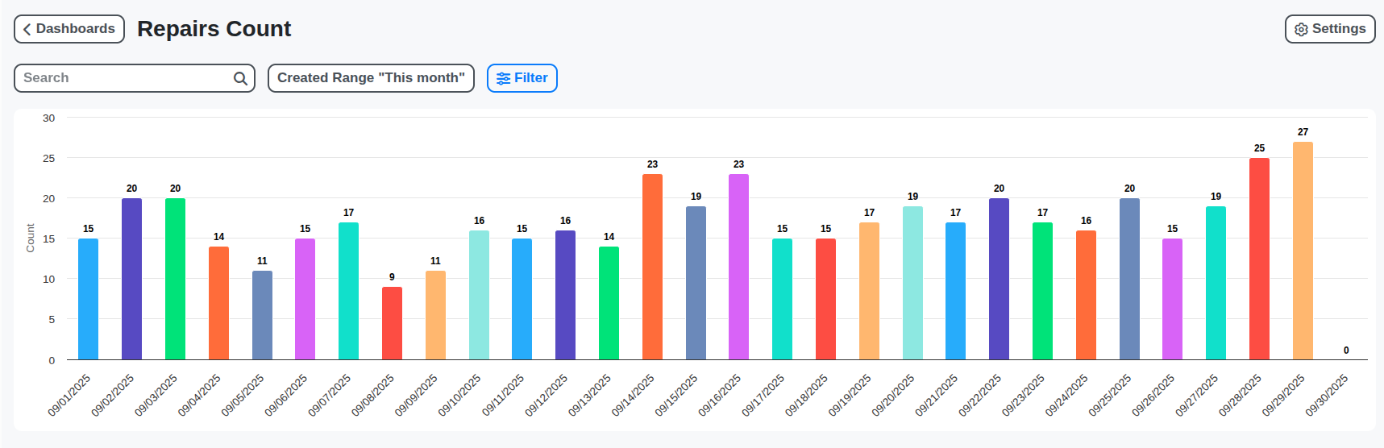
Task: Select the blue bar for 09/01/2025
Action: click(x=88, y=299)
